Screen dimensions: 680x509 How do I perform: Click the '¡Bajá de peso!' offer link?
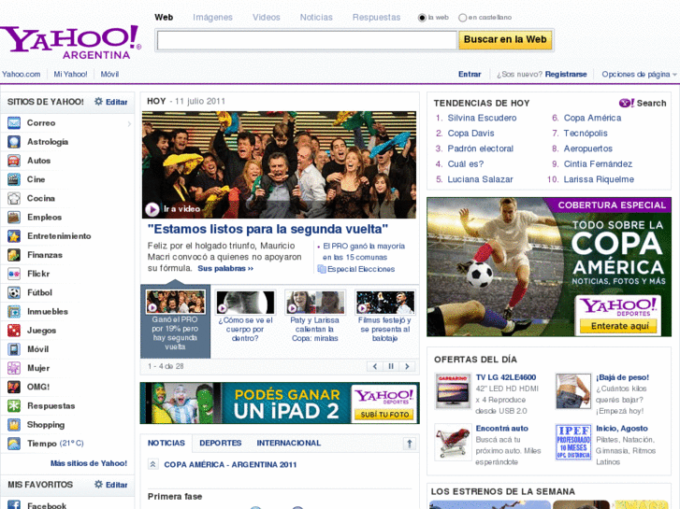[622, 377]
